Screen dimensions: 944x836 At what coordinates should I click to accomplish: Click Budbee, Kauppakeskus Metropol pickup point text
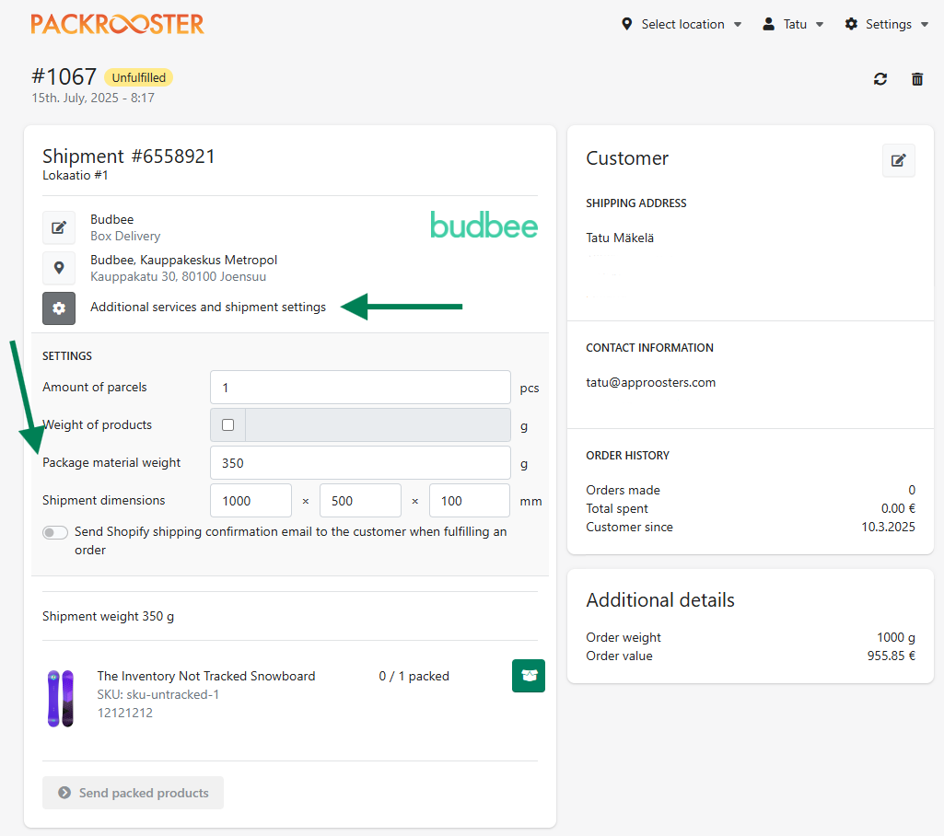(x=183, y=260)
